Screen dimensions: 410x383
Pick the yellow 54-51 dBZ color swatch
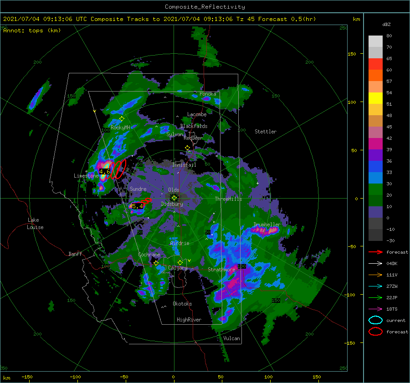point(375,98)
